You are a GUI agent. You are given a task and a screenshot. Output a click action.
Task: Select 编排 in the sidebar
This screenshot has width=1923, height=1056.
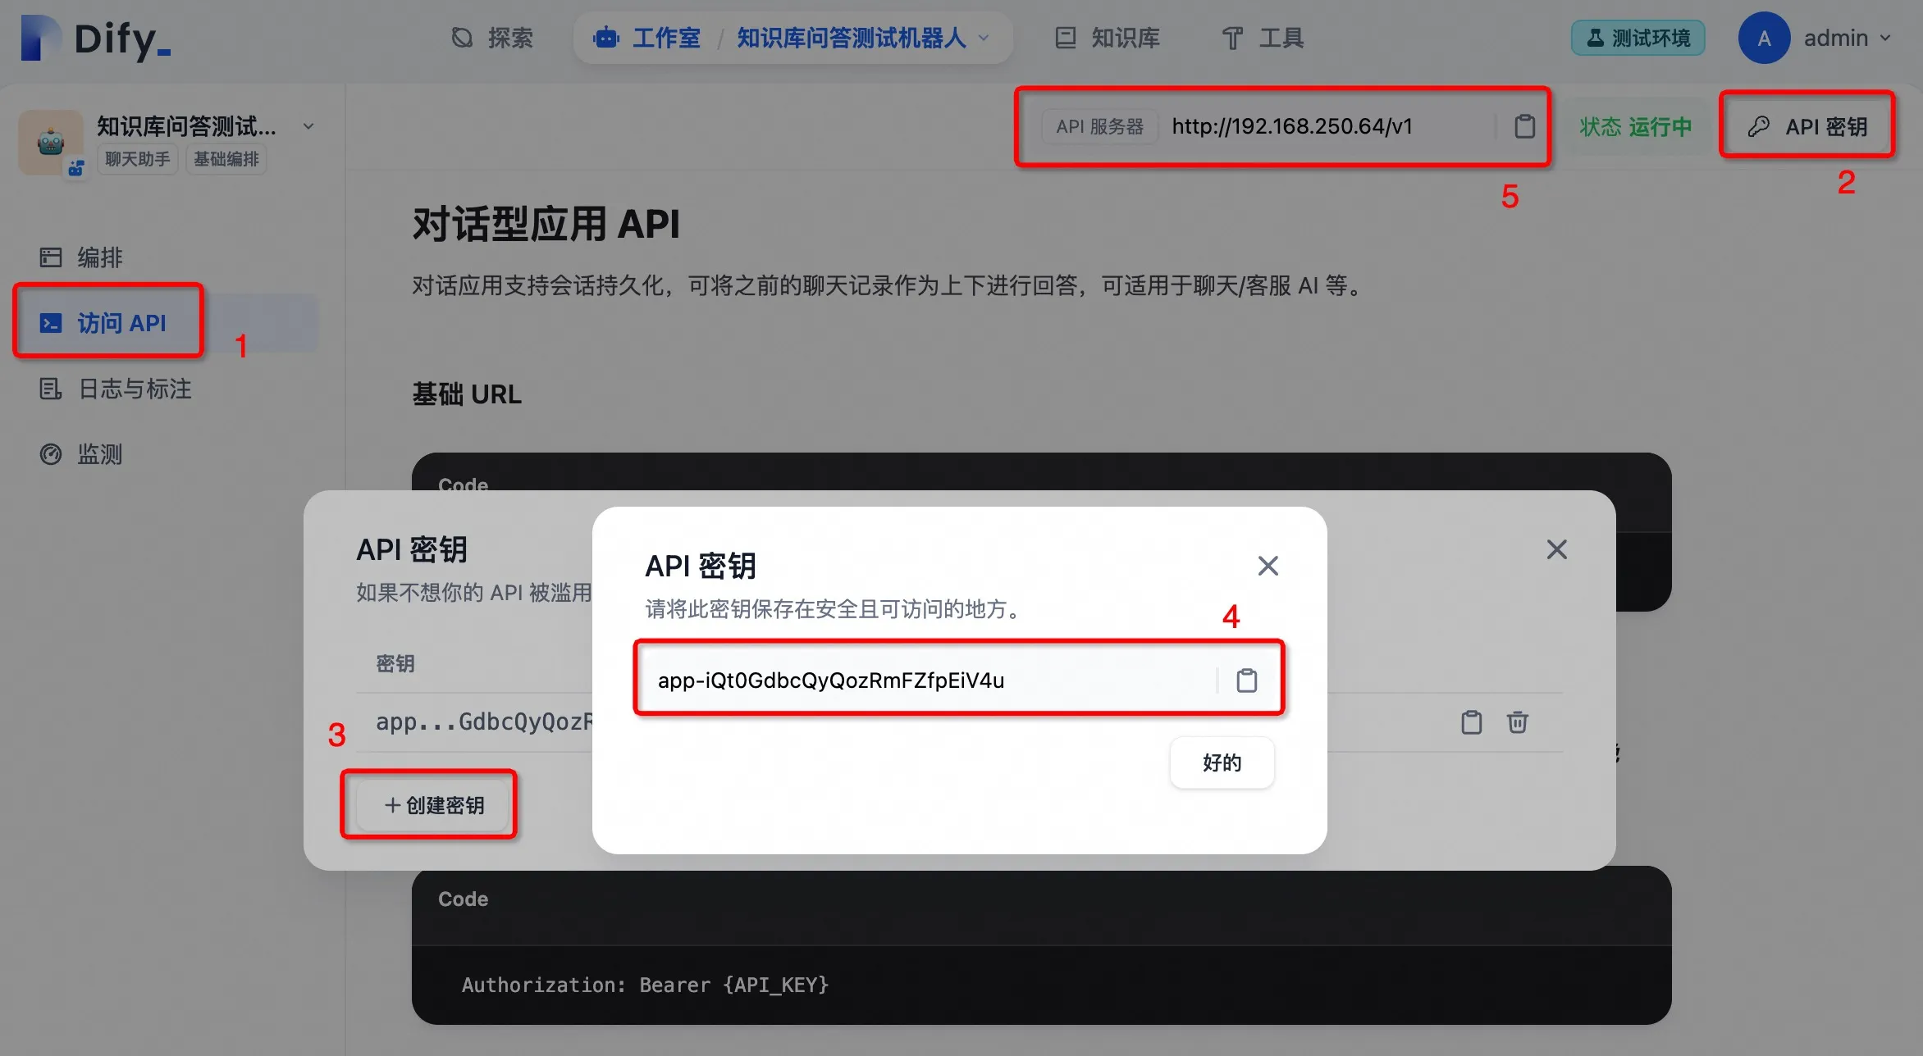[x=99, y=257]
